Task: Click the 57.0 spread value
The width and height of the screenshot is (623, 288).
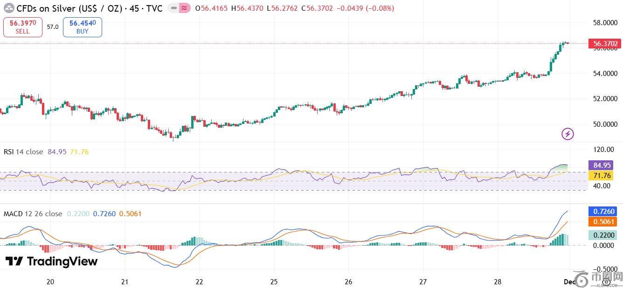Action: tap(53, 27)
